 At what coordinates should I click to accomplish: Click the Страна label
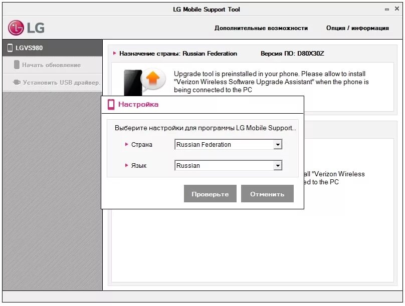coord(141,144)
